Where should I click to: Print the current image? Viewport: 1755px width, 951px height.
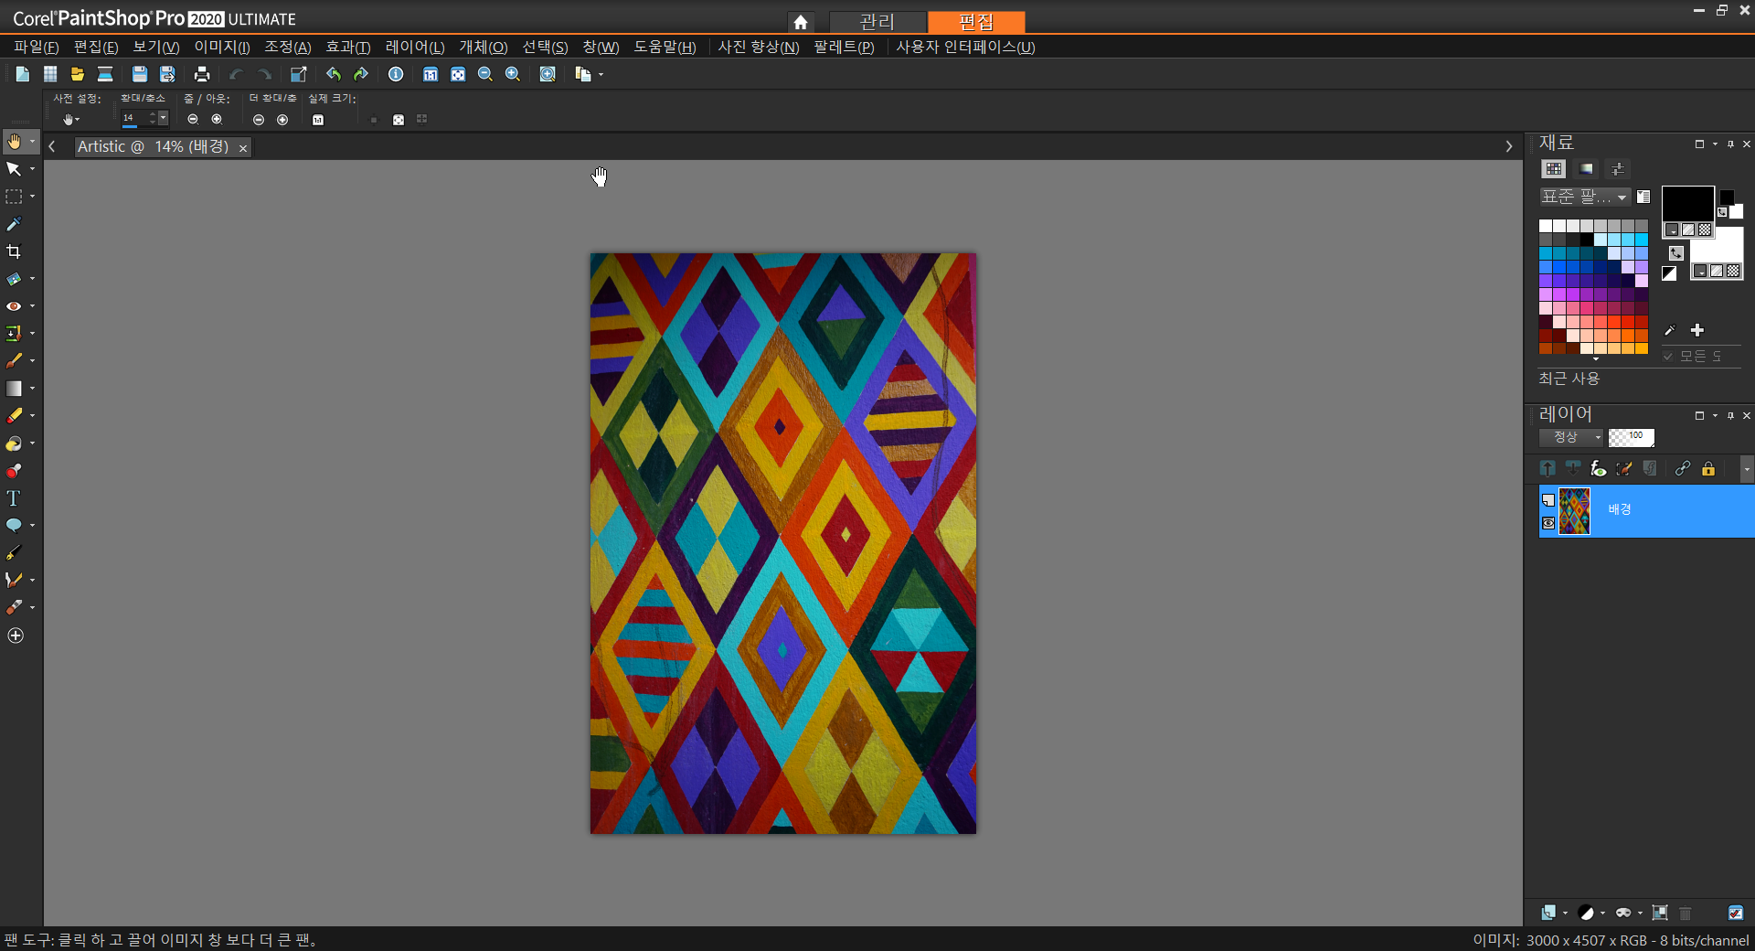pos(202,74)
